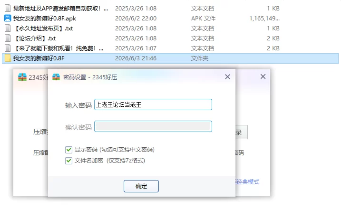
Task: Click the size value 1,165,149...
Action: 264,18
